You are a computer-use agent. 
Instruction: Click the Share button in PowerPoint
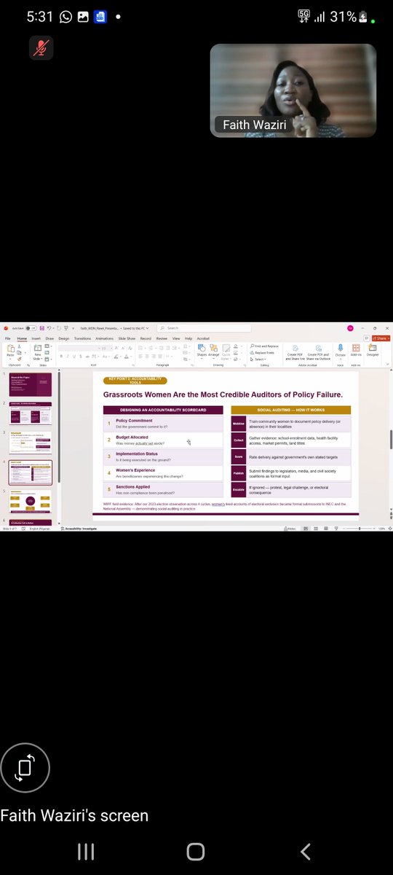click(x=381, y=338)
